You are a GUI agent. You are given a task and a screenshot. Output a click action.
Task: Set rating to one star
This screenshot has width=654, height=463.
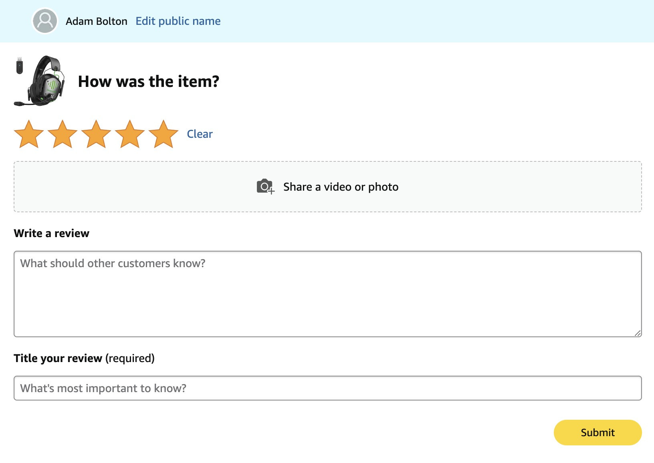click(29, 134)
